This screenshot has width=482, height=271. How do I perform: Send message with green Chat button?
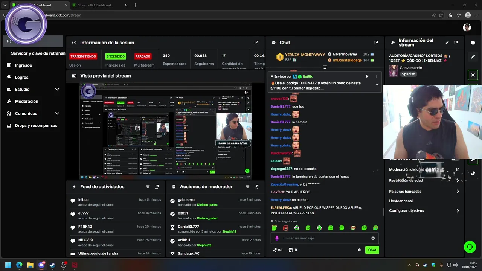(x=372, y=250)
